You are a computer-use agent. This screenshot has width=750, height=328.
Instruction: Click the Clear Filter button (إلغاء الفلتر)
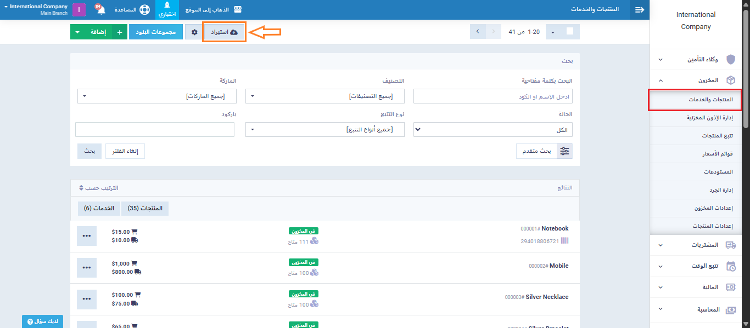125,151
